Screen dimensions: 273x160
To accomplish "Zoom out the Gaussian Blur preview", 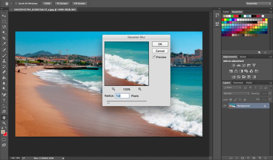I will pyautogui.click(x=113, y=89).
